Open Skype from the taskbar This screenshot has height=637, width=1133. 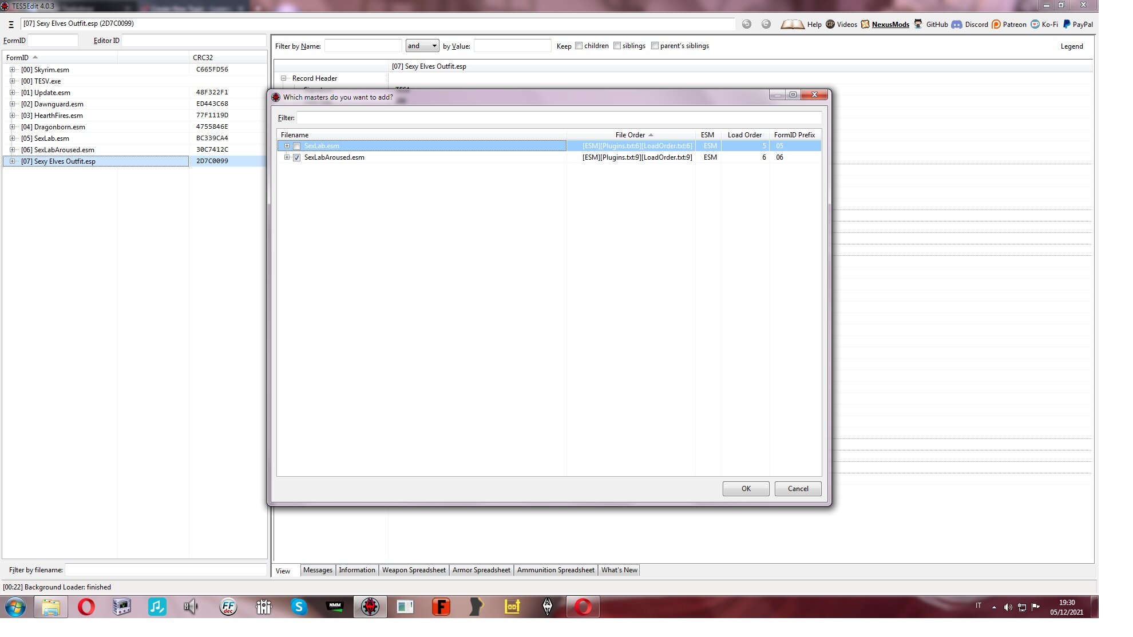pos(299,607)
